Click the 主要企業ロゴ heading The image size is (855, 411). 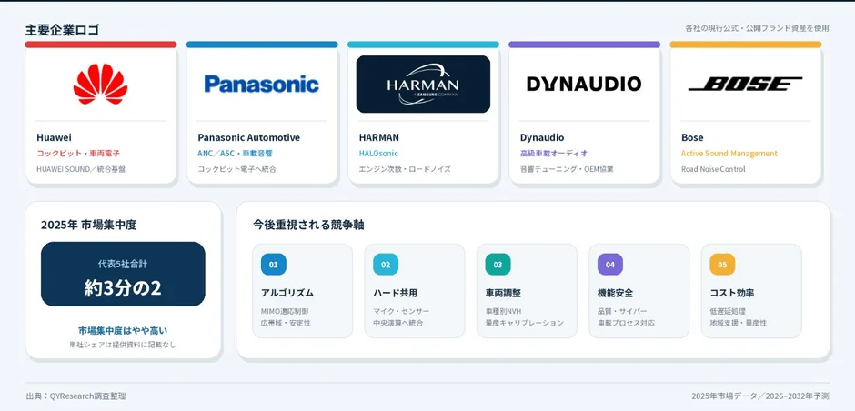tap(62, 30)
